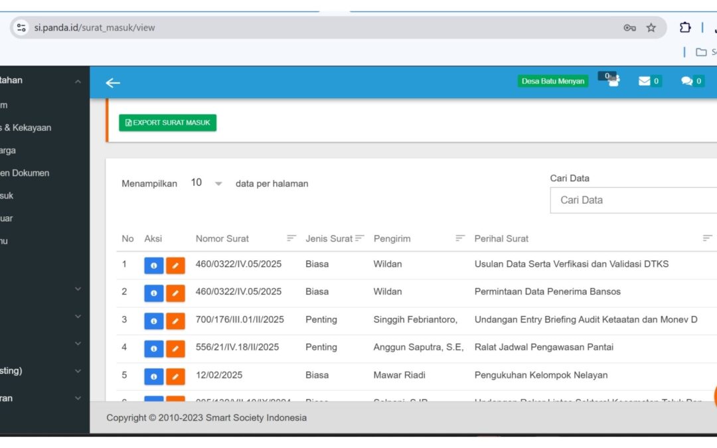This screenshot has height=448, width=717.
Task: Edit the Ralat Jadwal Pengawasan Pantai letter
Action: 175,348
